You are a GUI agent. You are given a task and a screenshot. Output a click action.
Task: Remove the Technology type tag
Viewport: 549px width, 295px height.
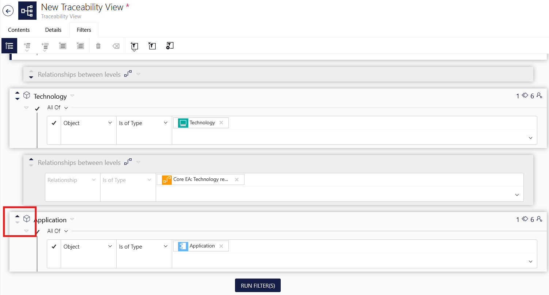point(221,123)
